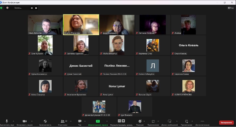Image resolution: width=236 pixels, height=127 pixels.
Task: Click muted mic icon on Misha Babijchuc
Action: pyautogui.click(x=101, y=54)
